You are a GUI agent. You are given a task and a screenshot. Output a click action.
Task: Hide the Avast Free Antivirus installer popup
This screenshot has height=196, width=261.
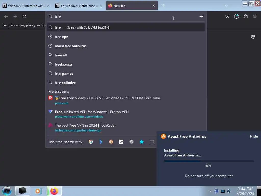254,136
